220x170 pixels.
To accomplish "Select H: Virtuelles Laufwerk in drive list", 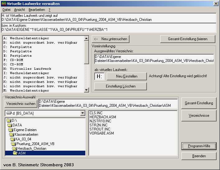I will pyautogui.click(x=27, y=68).
